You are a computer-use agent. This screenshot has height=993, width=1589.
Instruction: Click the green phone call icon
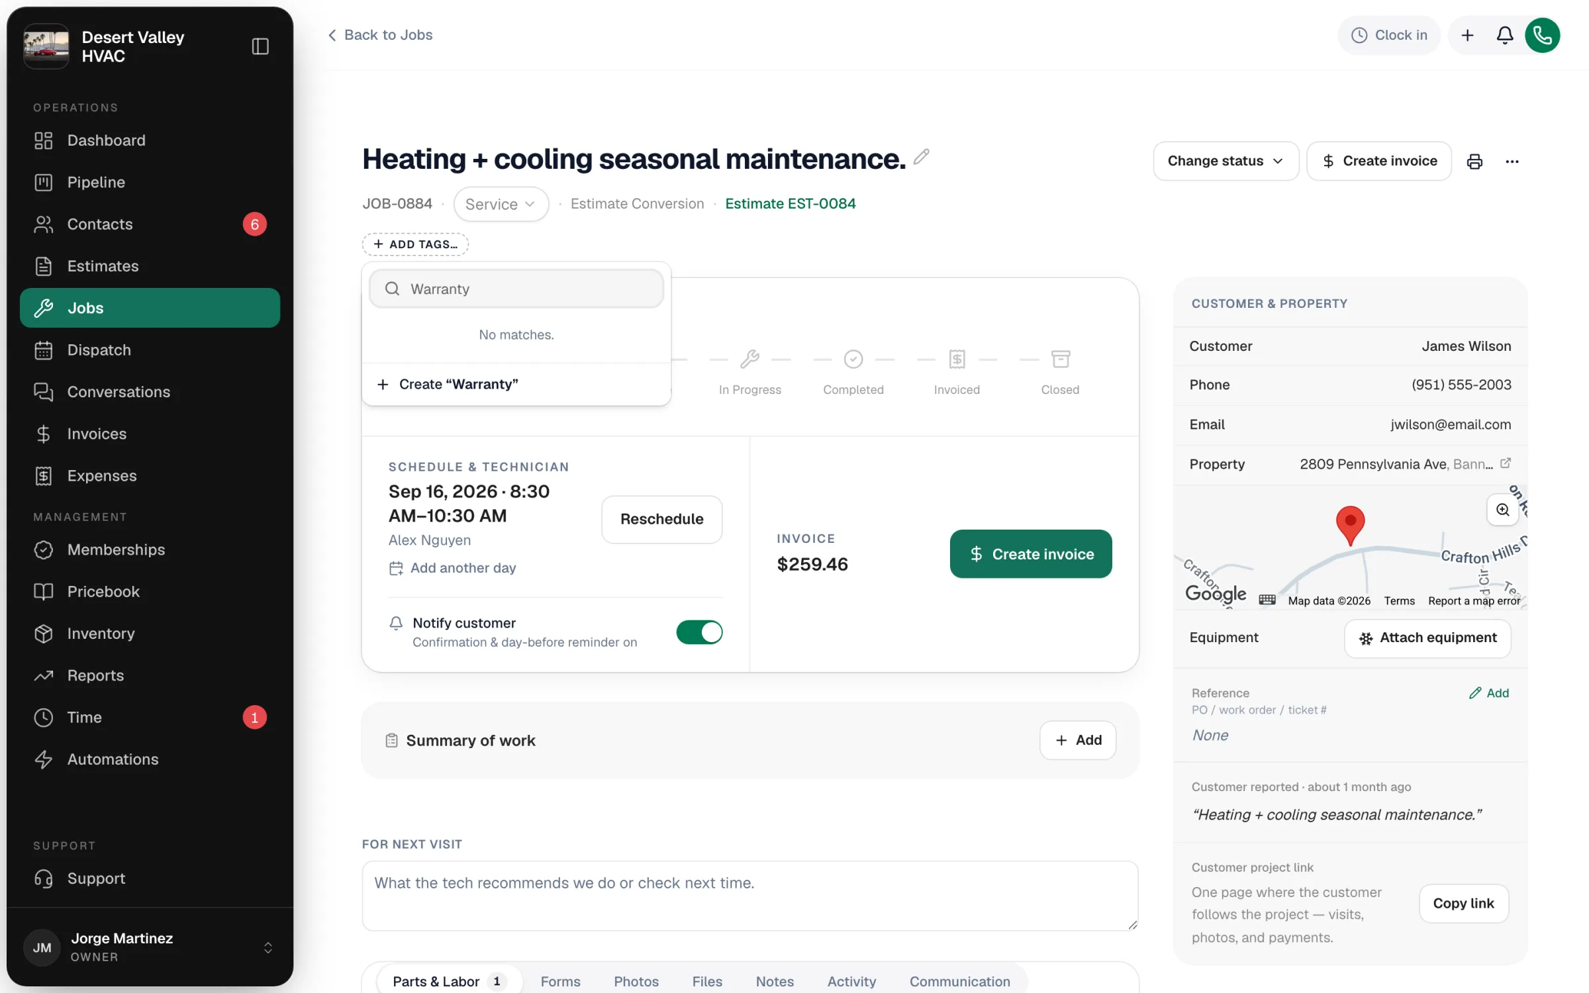(x=1543, y=35)
